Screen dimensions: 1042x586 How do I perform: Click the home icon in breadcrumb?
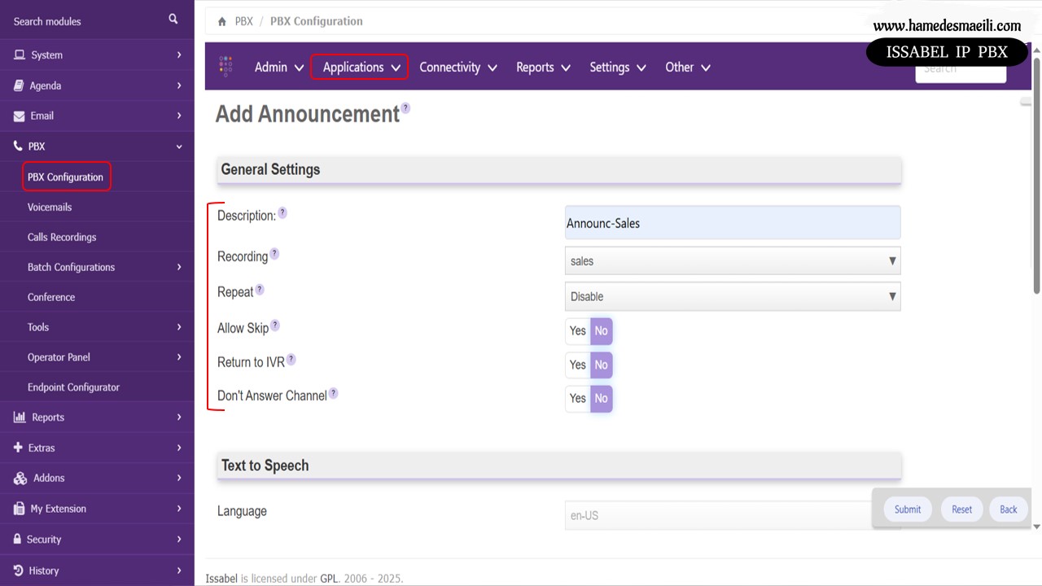tap(222, 21)
